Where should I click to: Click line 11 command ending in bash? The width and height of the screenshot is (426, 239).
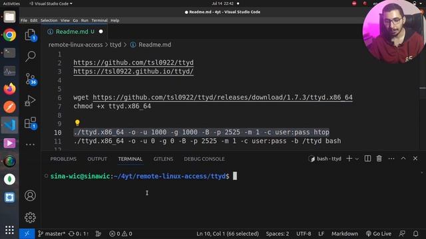pos(207,141)
